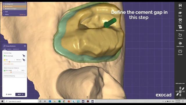Click the green insertion direction arrow

coord(110,23)
